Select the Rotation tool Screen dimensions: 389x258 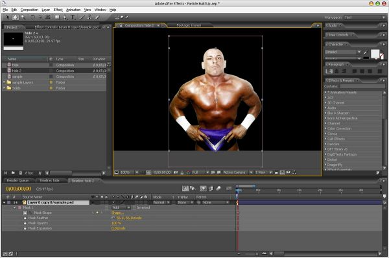[x=32, y=17]
